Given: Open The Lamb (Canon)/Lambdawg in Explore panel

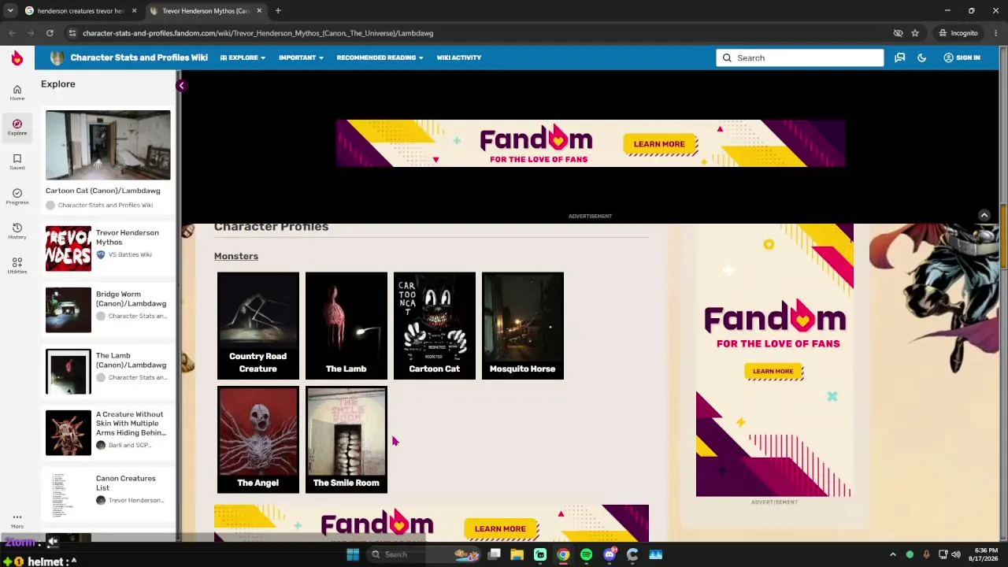Looking at the screenshot, I should (107, 371).
